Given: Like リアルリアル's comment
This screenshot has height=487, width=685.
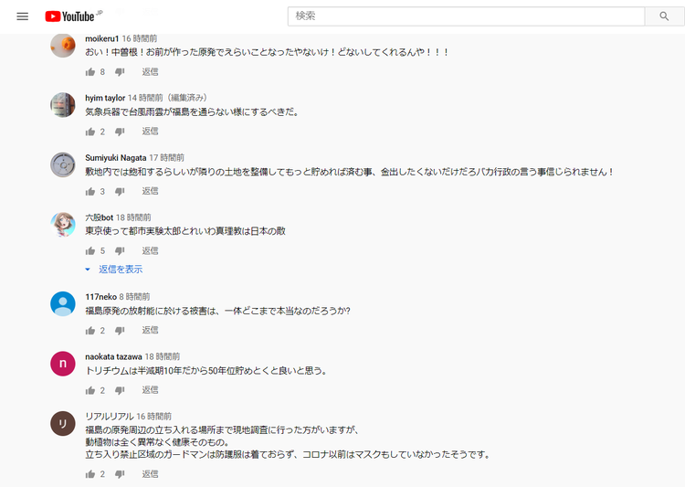Looking at the screenshot, I should tap(90, 474).
